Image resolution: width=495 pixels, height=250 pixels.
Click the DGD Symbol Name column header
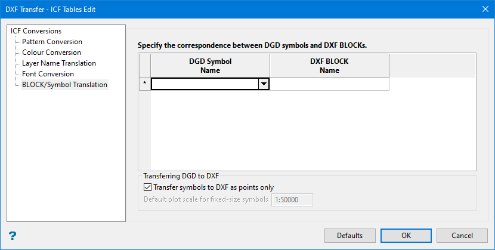pyautogui.click(x=210, y=66)
